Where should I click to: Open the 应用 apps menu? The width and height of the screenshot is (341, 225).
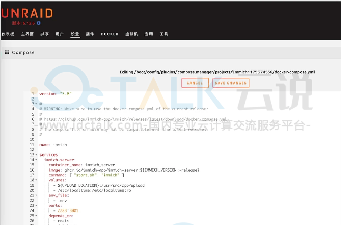point(149,34)
